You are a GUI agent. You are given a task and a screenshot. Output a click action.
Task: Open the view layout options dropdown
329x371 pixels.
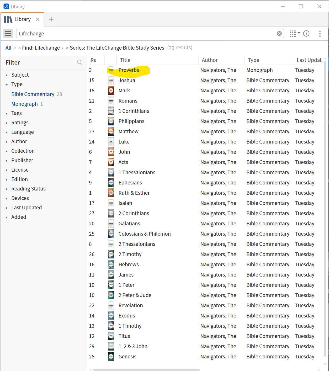point(295,34)
